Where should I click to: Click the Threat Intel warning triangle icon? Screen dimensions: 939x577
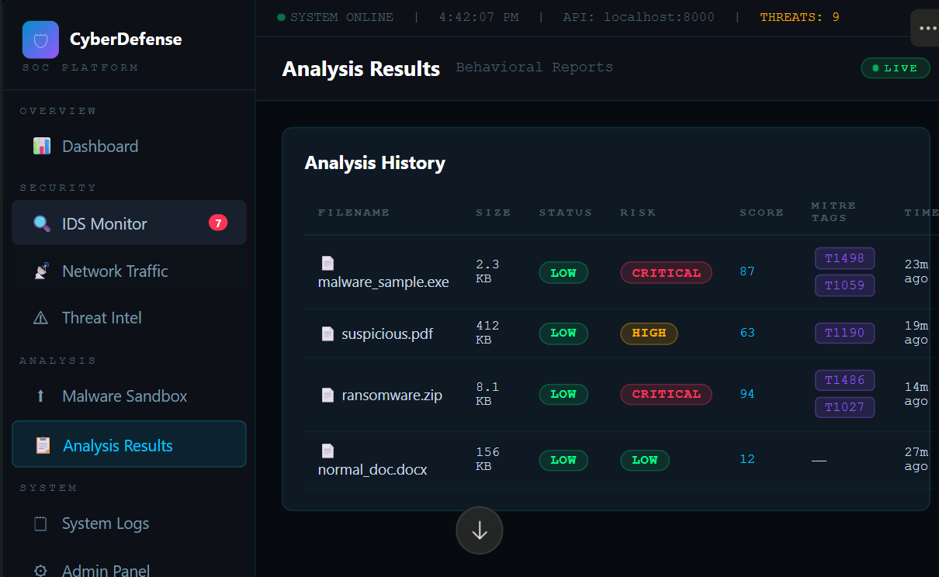pyautogui.click(x=41, y=318)
